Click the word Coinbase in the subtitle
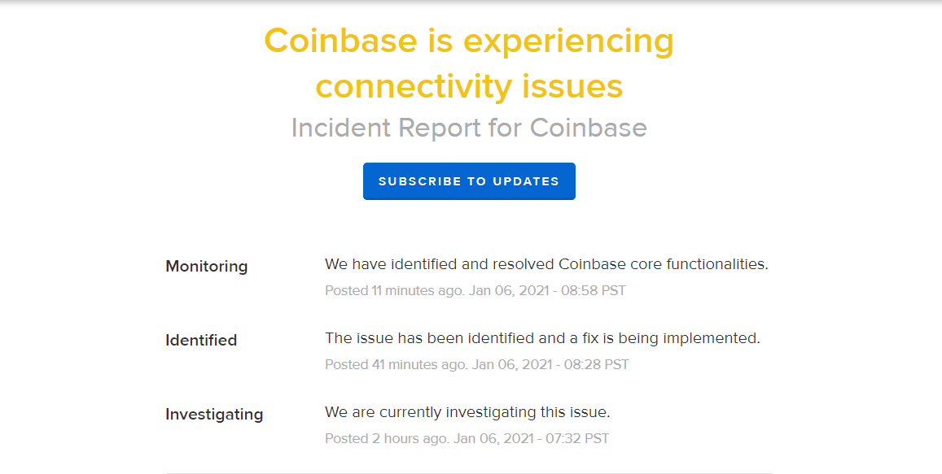The height and width of the screenshot is (474, 942). (589, 128)
